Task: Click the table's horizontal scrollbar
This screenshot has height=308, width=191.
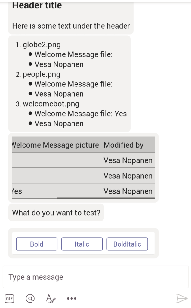Action: coord(106,198)
